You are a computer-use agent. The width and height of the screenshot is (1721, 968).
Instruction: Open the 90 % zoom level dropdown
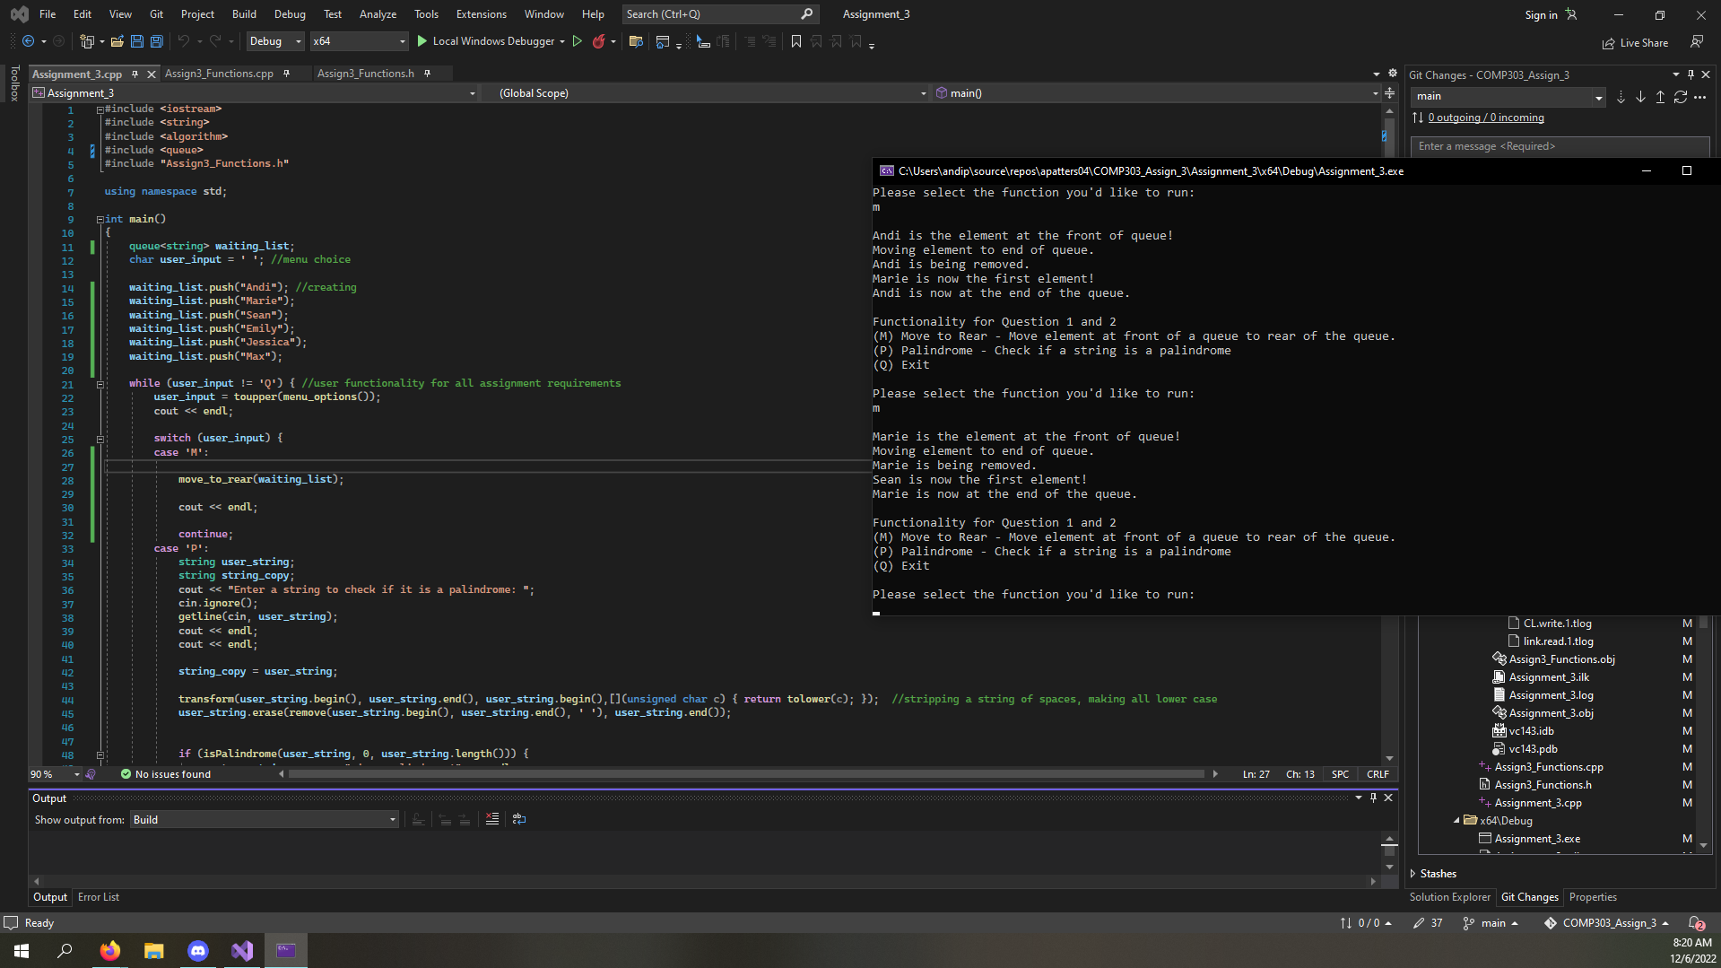pos(77,774)
